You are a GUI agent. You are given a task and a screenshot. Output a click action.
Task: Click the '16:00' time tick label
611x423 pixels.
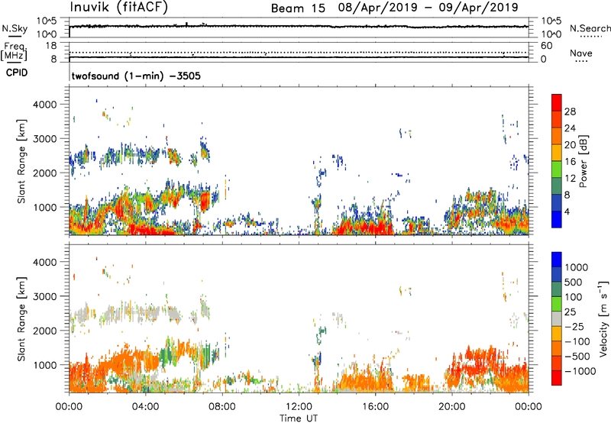click(x=375, y=407)
